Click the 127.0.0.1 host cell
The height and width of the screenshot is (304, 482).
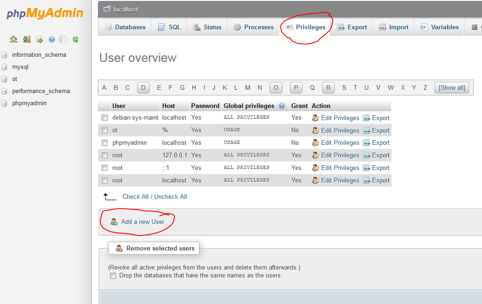coord(175,155)
